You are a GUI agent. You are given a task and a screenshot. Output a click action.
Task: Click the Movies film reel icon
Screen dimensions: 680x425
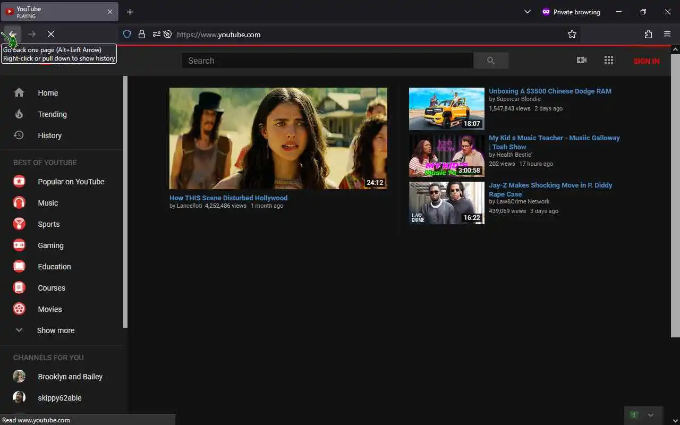19,309
